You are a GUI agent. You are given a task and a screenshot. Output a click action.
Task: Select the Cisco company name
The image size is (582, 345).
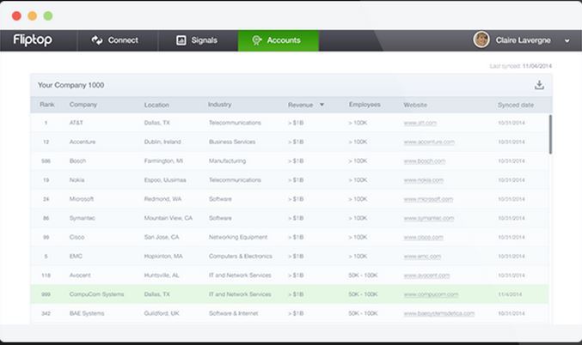click(77, 237)
